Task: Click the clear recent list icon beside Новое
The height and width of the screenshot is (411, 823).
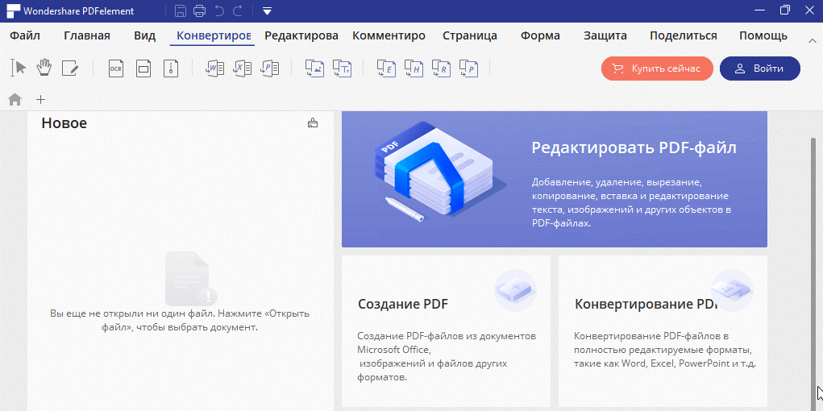Action: click(x=313, y=123)
